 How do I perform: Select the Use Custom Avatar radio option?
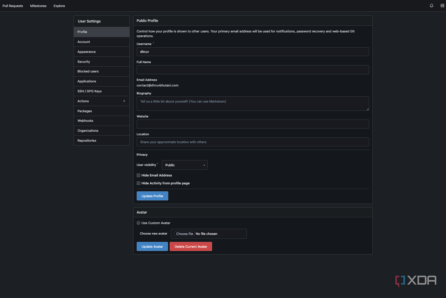(x=138, y=223)
